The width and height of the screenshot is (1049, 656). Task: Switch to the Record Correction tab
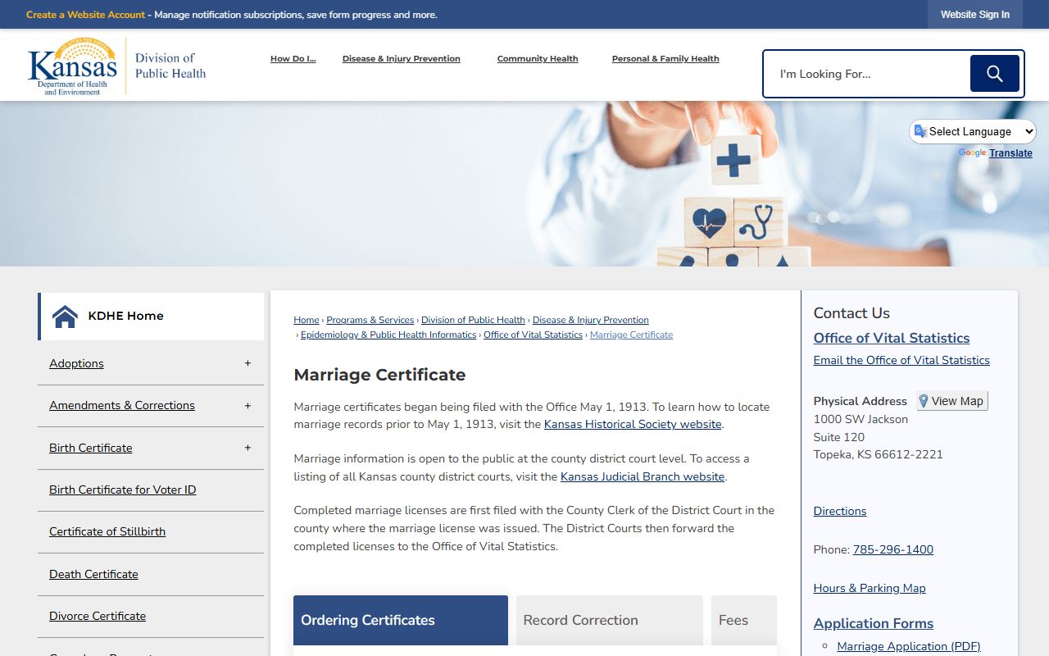[x=610, y=620]
